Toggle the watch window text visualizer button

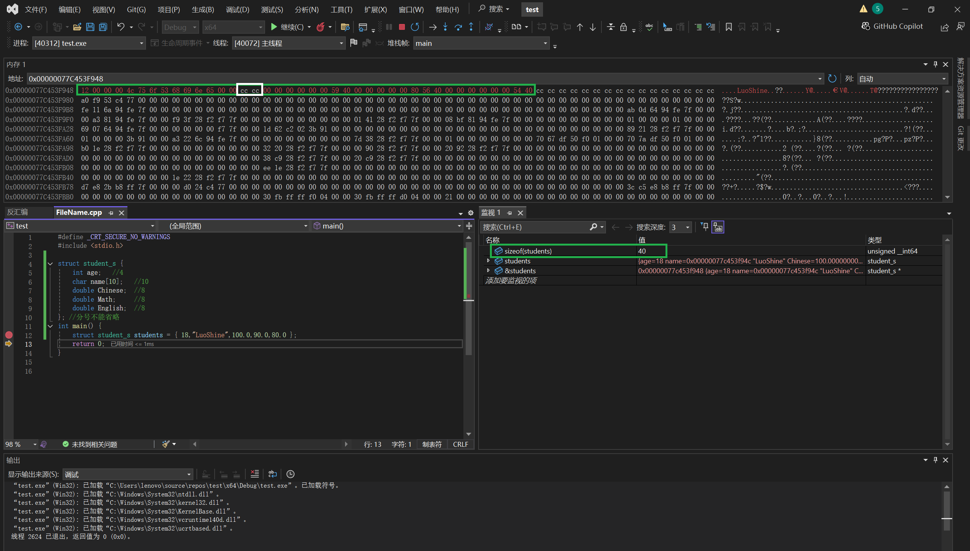(718, 227)
